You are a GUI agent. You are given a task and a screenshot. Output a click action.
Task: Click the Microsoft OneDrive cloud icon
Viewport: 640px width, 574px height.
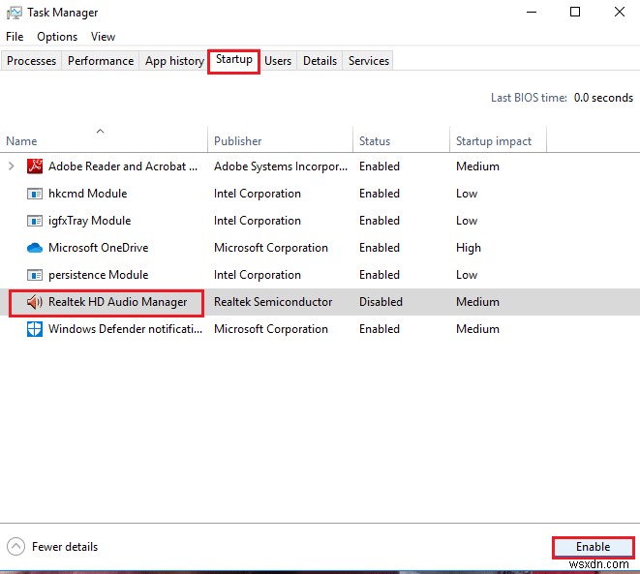coord(35,248)
